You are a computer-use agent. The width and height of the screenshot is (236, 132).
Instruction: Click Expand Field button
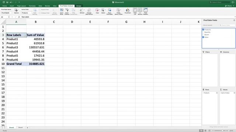click(44, 10)
